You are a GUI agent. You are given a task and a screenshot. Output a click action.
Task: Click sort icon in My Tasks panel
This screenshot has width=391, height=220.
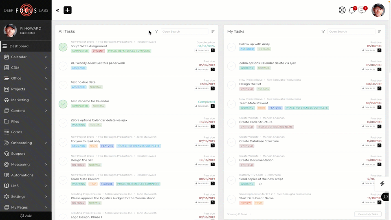pyautogui.click(x=380, y=31)
